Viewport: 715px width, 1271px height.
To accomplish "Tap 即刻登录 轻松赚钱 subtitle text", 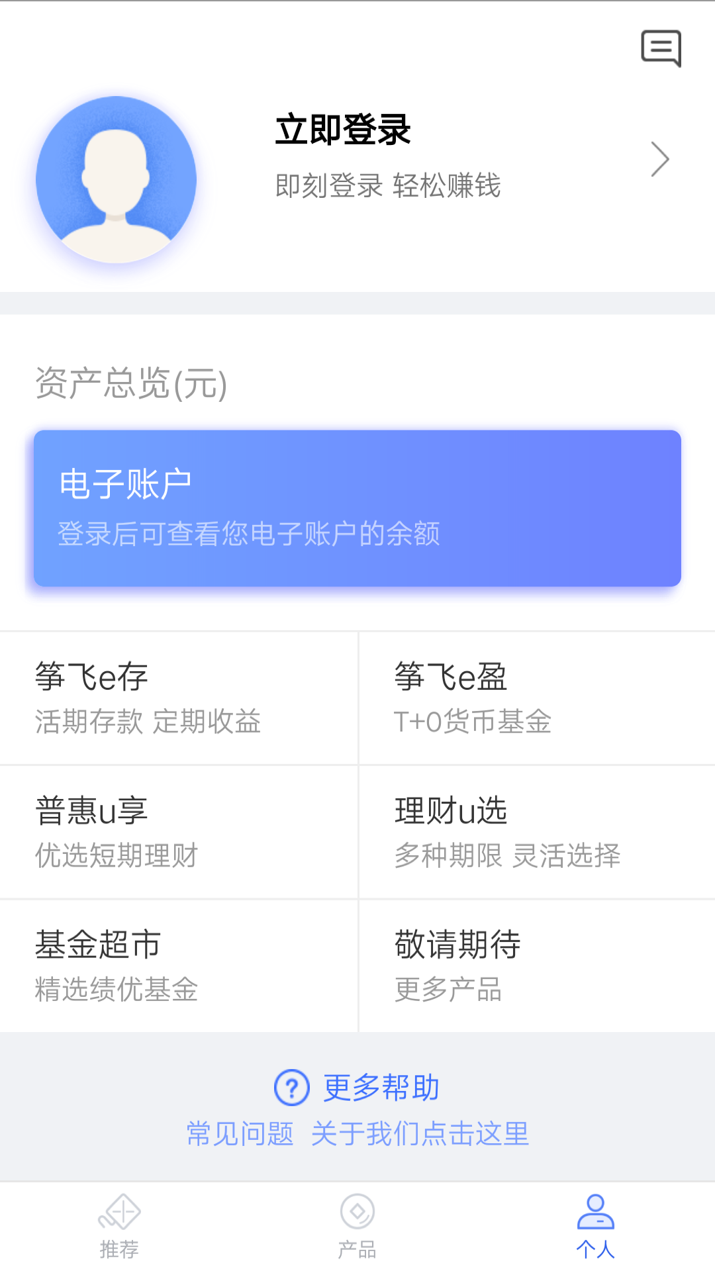I will (x=387, y=185).
